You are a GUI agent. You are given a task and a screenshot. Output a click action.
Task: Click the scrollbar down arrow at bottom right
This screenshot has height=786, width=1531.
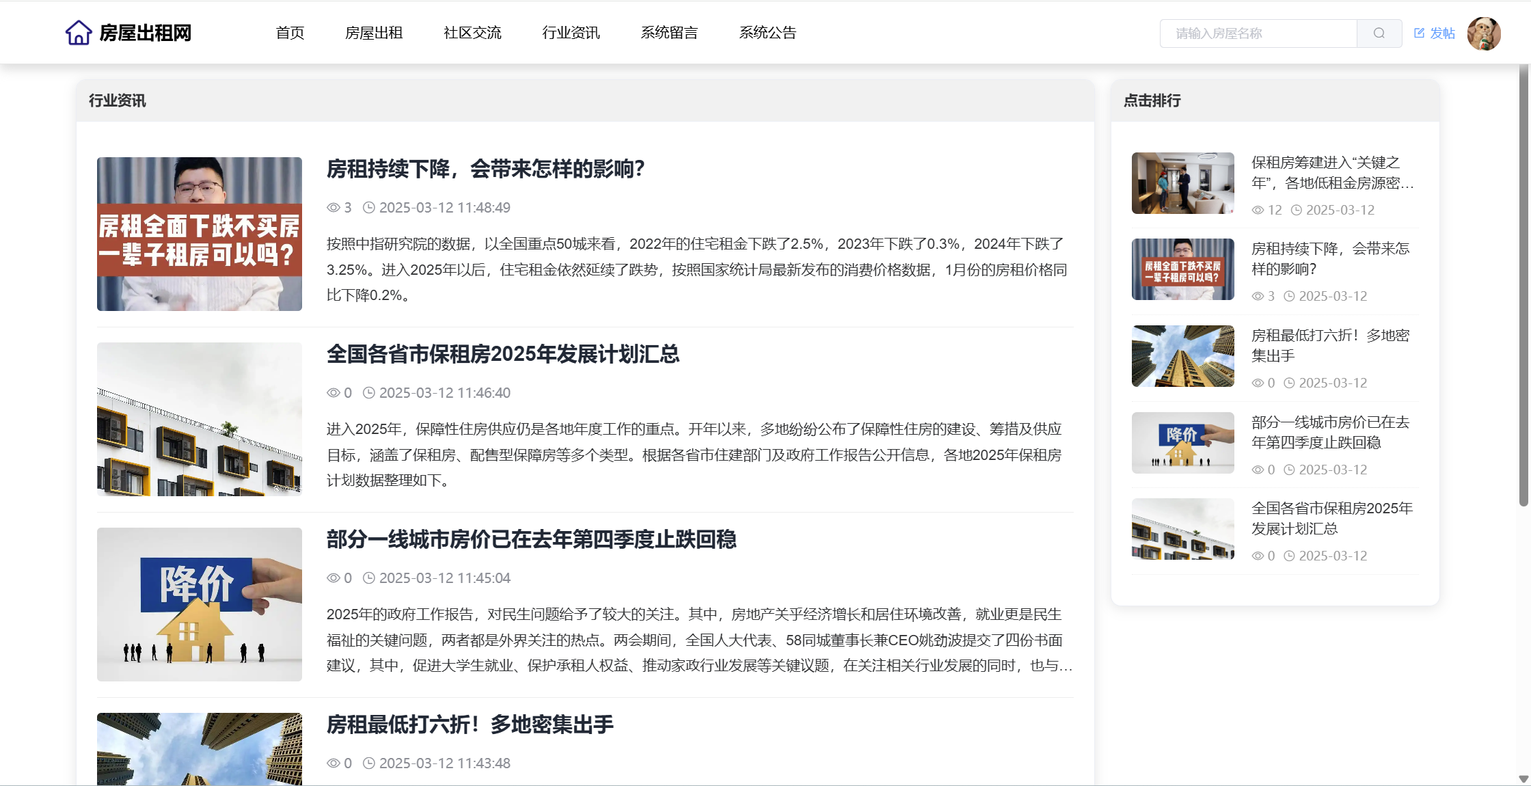[x=1523, y=778]
